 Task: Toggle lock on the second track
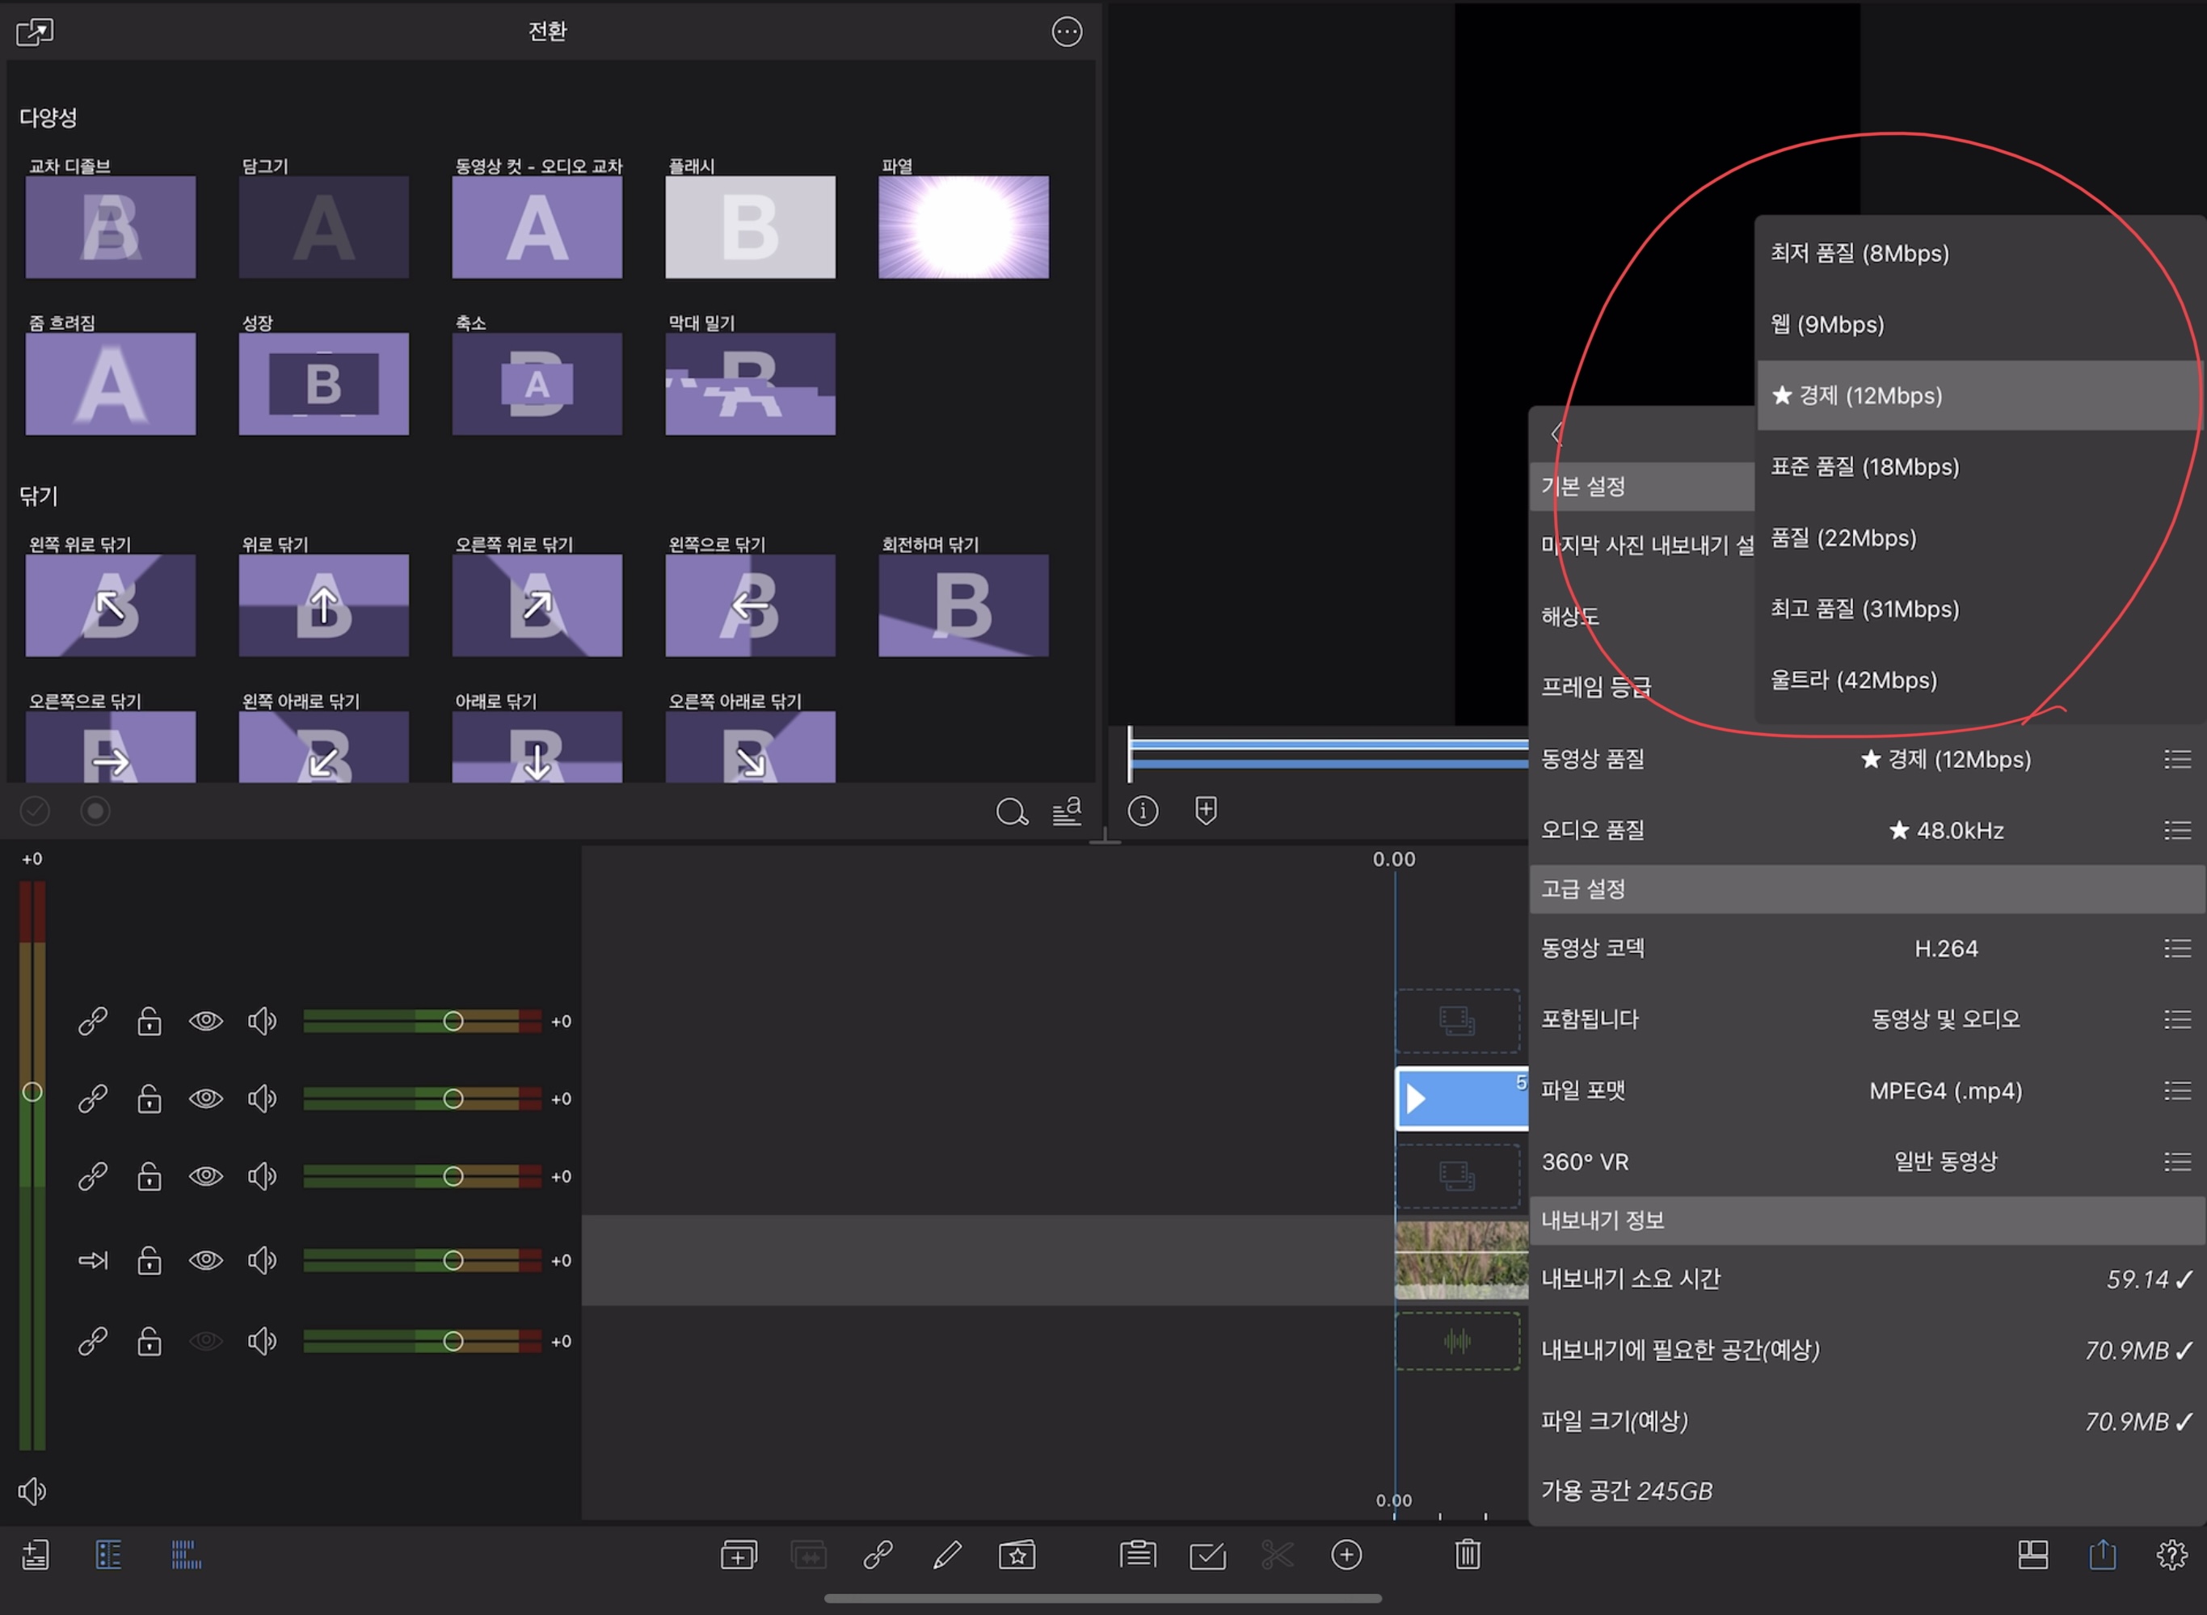tap(149, 1098)
